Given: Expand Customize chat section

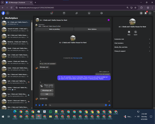Looking at the screenshot, I should click(132, 39).
